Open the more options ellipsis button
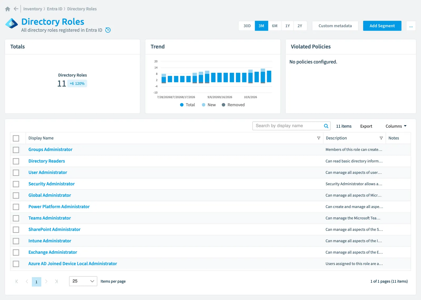 (411, 26)
